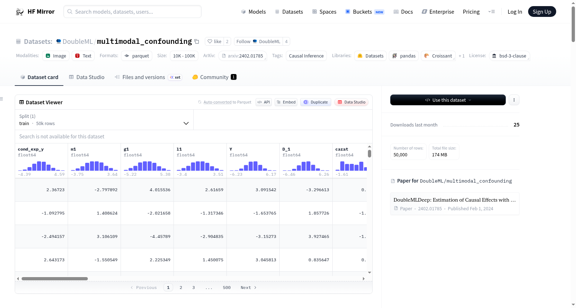Switch to the Data Studio tab
The image size is (576, 308).
tap(87, 77)
